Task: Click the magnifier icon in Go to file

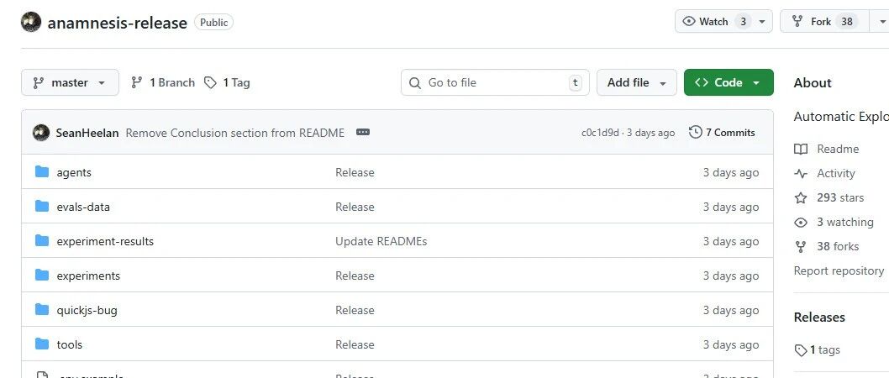Action: pyautogui.click(x=415, y=83)
